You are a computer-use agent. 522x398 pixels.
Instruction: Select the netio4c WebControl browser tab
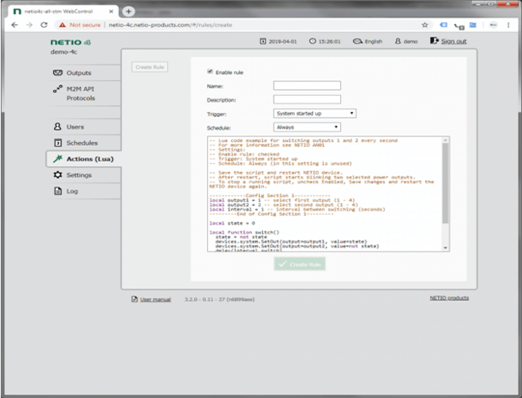[x=60, y=10]
